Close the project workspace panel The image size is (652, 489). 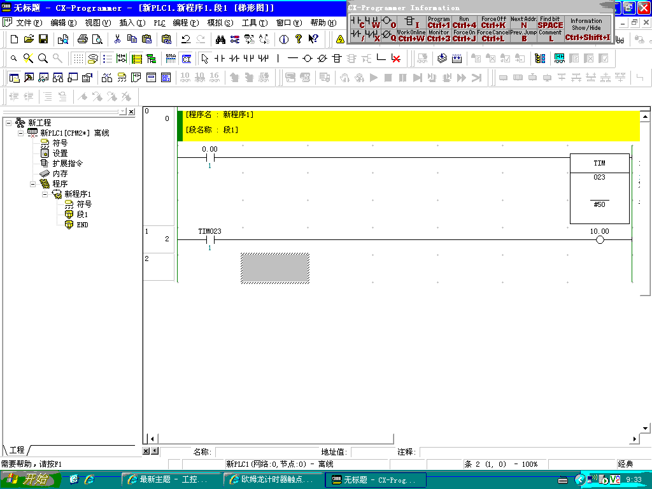click(x=131, y=112)
